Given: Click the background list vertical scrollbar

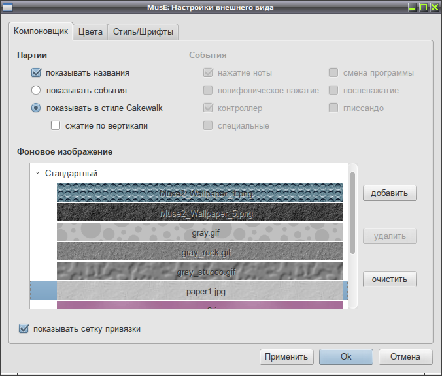Looking at the screenshot, I should pyautogui.click(x=352, y=213).
